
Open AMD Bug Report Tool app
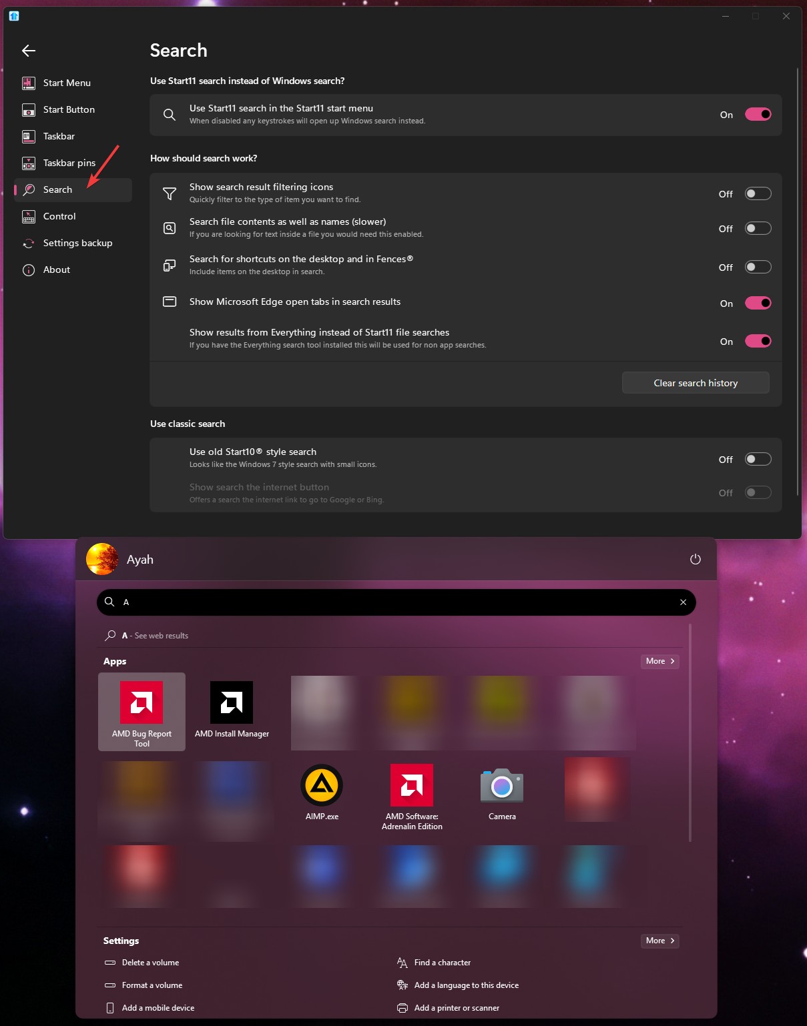[x=142, y=711]
